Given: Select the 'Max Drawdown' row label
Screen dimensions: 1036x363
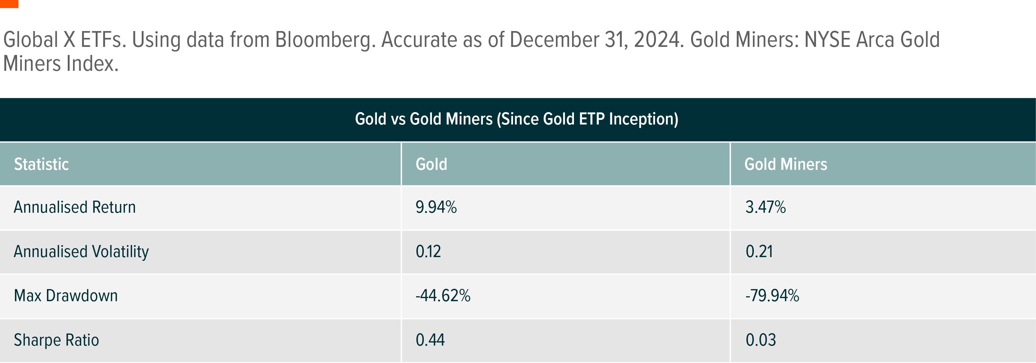Looking at the screenshot, I should point(66,296).
